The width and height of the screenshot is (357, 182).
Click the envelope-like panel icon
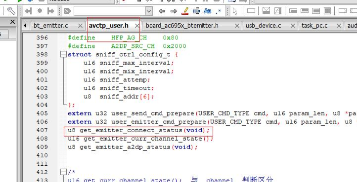266,11
